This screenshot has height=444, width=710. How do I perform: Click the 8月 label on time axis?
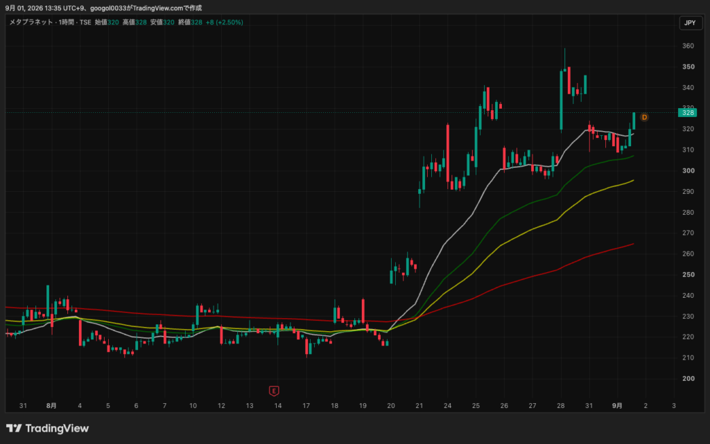click(51, 406)
